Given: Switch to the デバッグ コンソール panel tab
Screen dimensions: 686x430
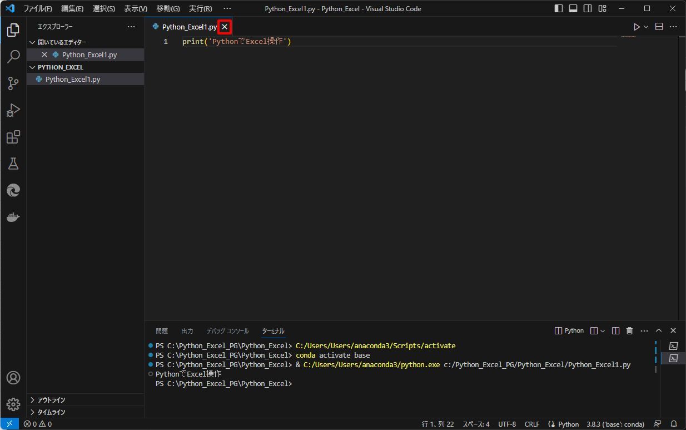Looking at the screenshot, I should point(228,331).
